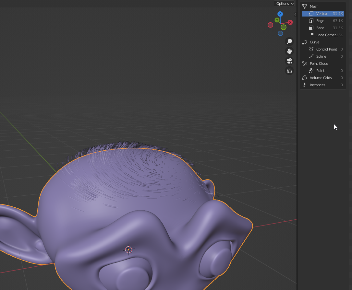This screenshot has height=290, width=352.
Task: Select Control Point under Curve
Action: 326,49
